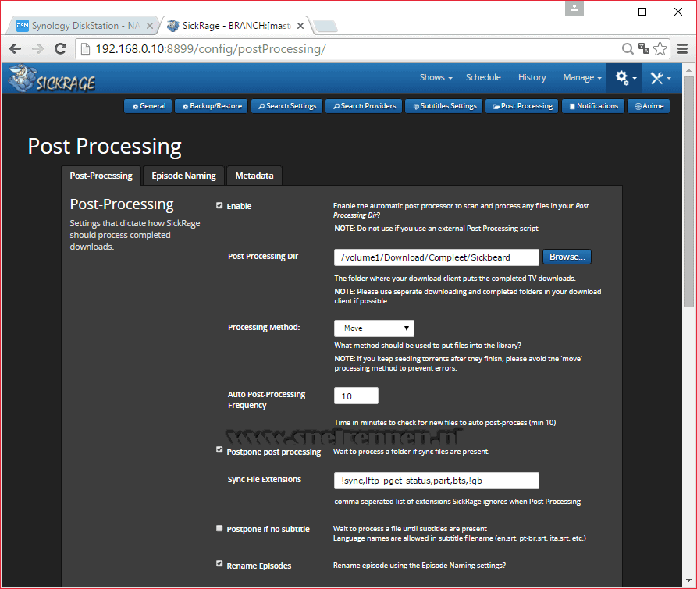
Task: Click the Chrome user profile icon
Action: [x=574, y=8]
